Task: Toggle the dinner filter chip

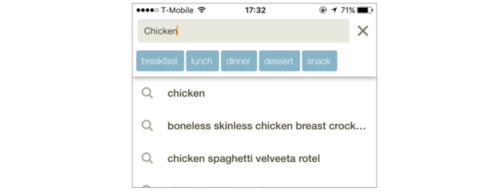Action: pyautogui.click(x=239, y=61)
